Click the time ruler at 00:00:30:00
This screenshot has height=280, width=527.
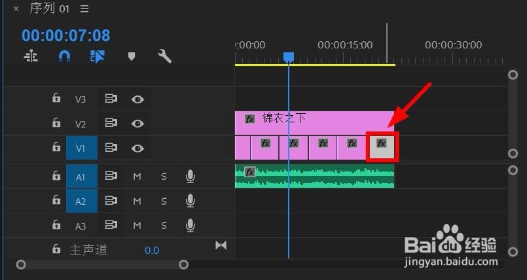coord(454,44)
